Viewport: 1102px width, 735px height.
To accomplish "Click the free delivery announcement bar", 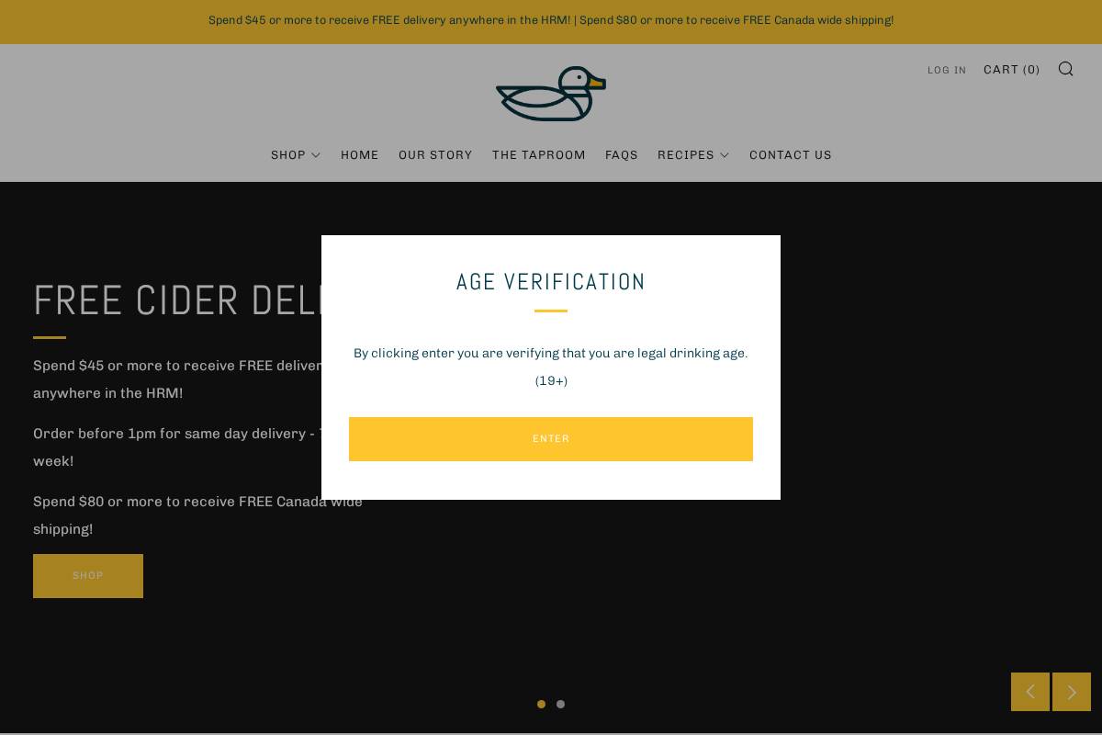I will (x=551, y=20).
